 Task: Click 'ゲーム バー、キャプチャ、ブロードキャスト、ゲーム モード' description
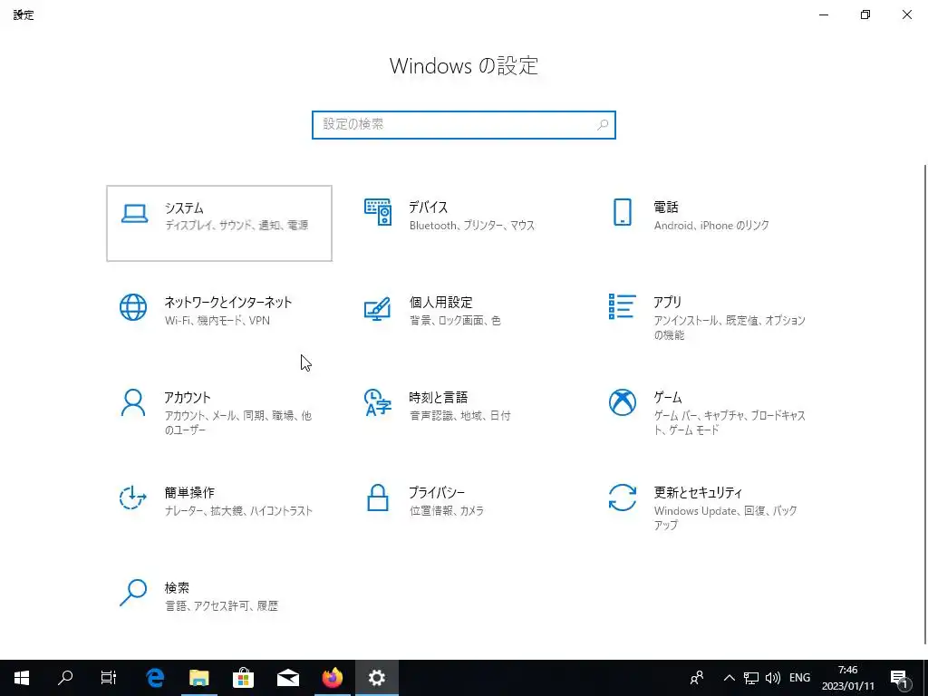pyautogui.click(x=730, y=422)
